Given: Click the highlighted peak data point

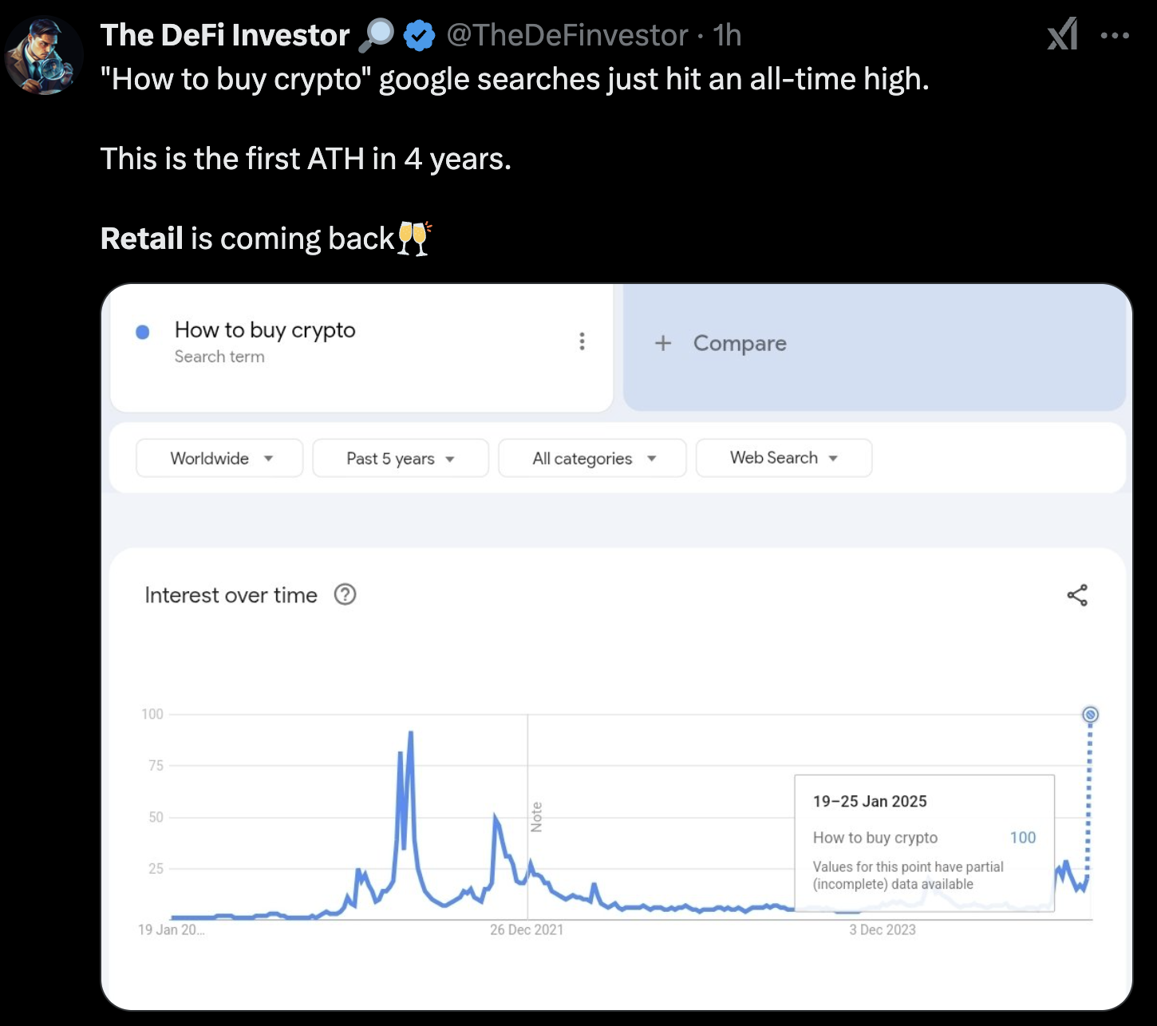Looking at the screenshot, I should [1090, 715].
